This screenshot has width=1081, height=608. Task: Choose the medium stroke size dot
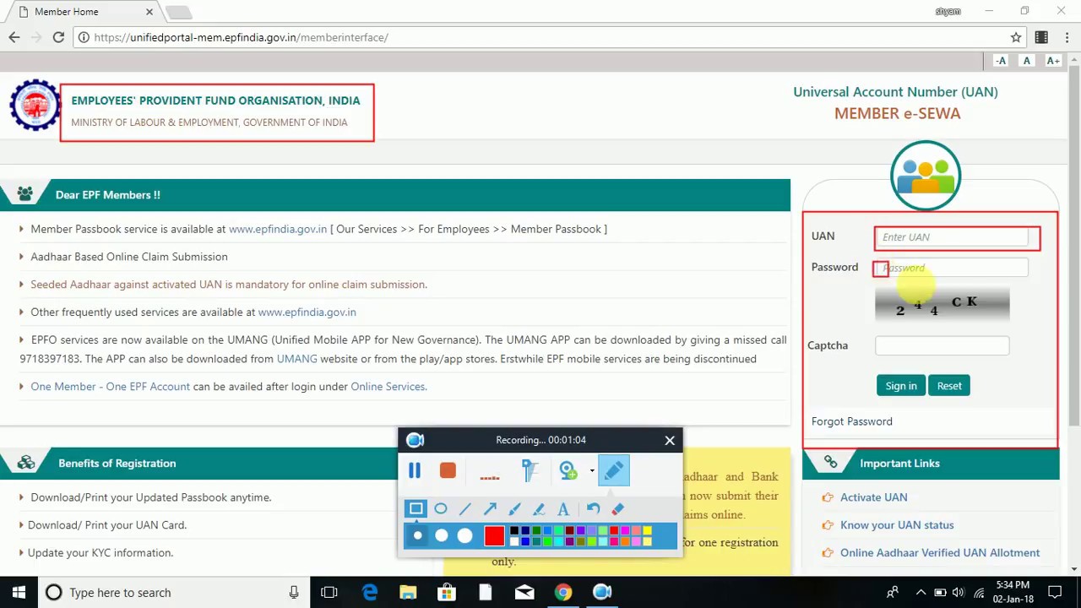(x=442, y=535)
